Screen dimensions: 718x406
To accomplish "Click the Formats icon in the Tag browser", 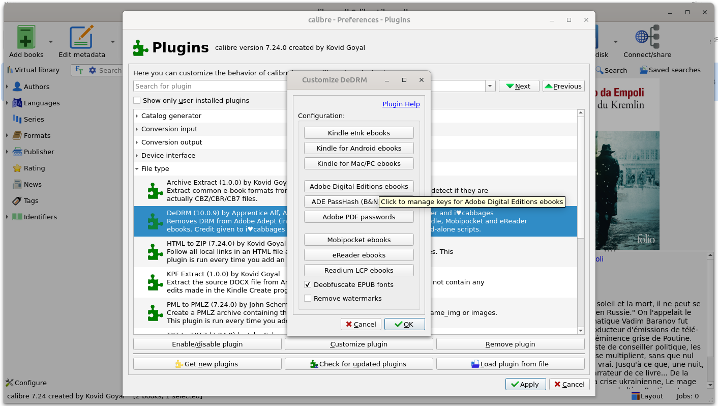I will [18, 135].
